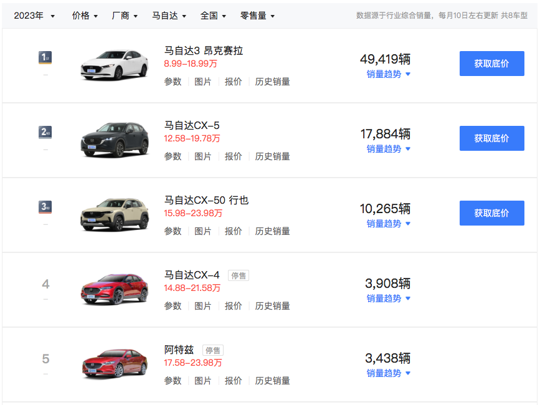The width and height of the screenshot is (540, 405).
Task: Expand the 零售量 sales type dropdown
Action: [257, 16]
